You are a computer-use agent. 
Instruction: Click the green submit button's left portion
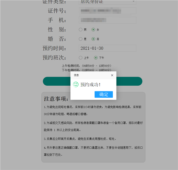(x=57, y=81)
